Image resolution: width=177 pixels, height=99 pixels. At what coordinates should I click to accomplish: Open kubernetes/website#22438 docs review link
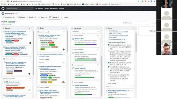[x=117, y=40]
